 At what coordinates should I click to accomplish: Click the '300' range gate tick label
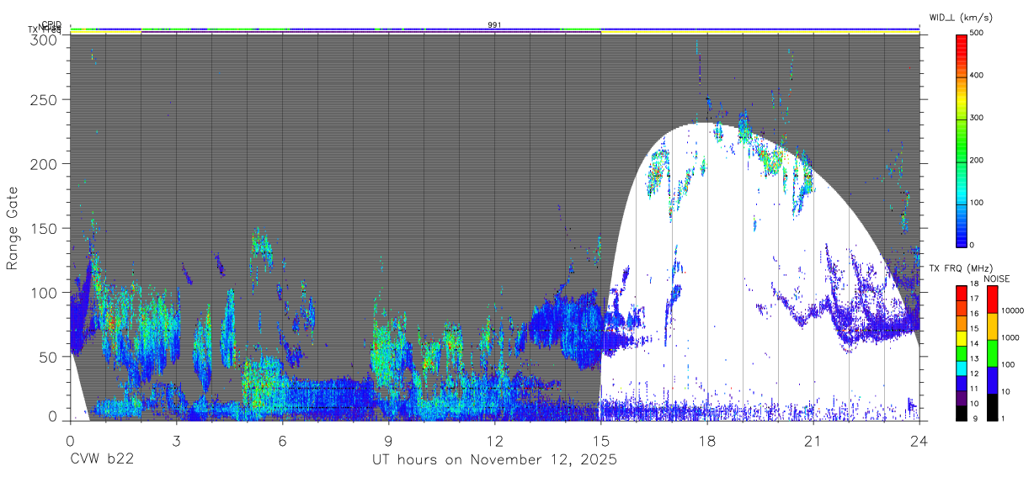point(45,39)
